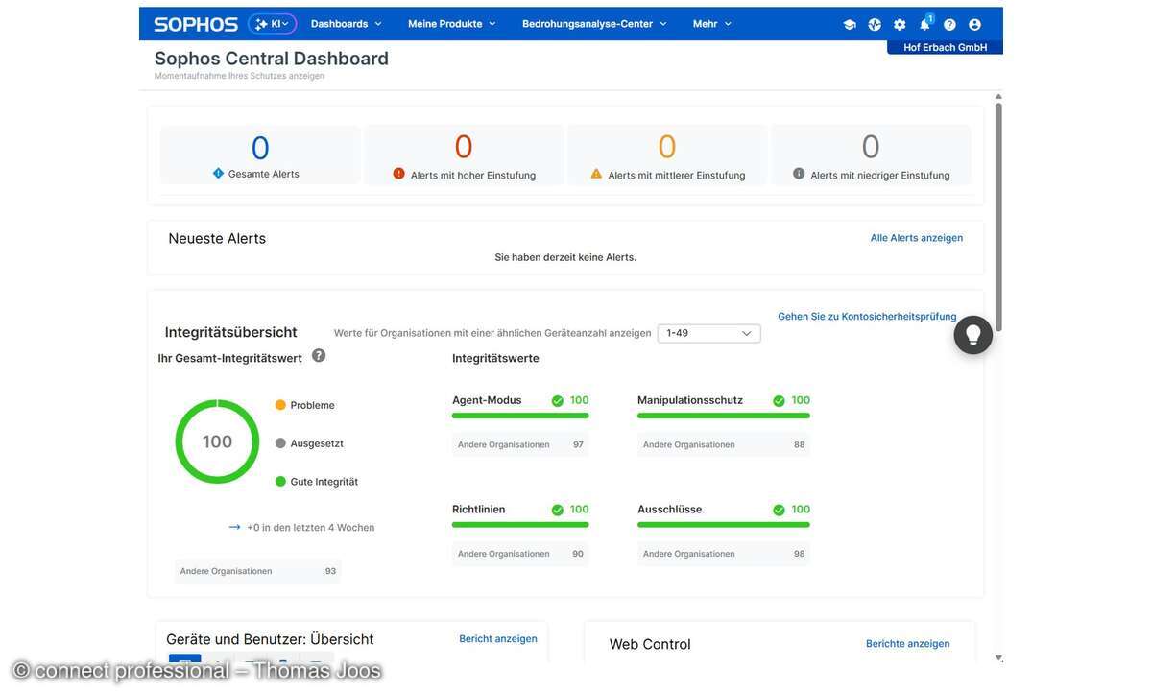Viewport: 1152px width, 691px height.
Task: Click 'Sie haben derzeit keine Alerts' text
Action: point(565,257)
